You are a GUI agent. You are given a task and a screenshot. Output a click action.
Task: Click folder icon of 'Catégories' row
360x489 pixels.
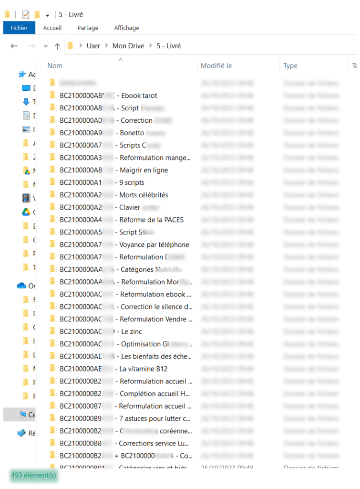(x=52, y=269)
